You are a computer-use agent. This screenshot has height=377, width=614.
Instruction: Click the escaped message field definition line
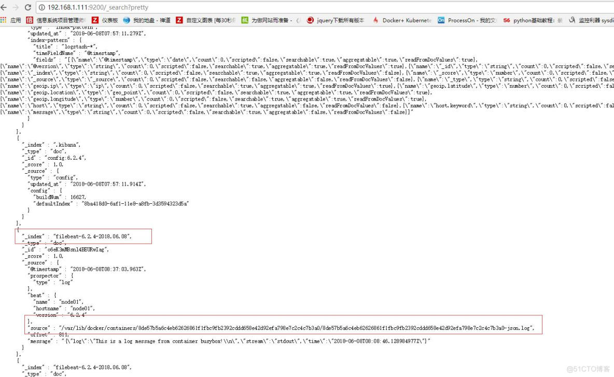pyautogui.click(x=207, y=113)
